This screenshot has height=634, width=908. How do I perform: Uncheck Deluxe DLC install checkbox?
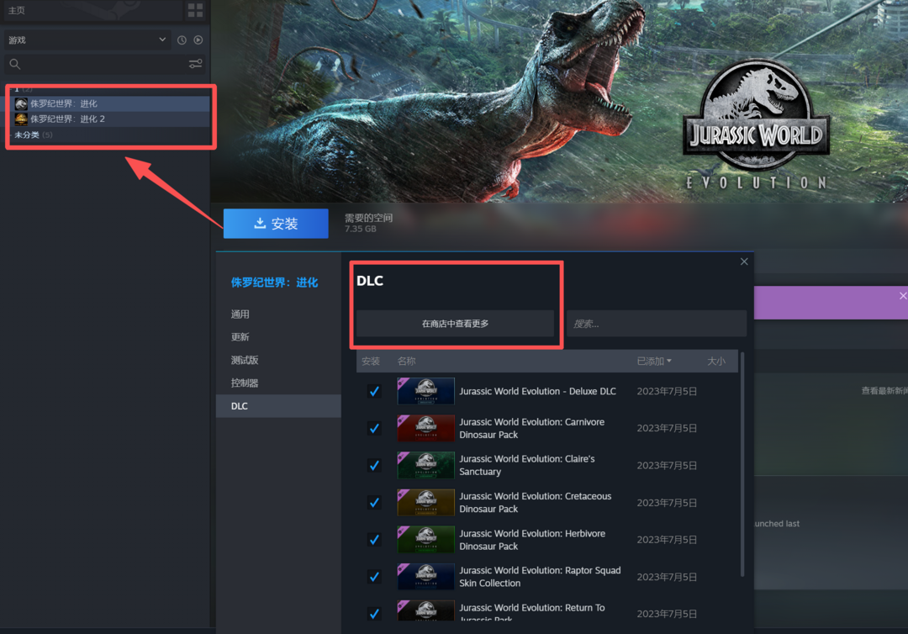374,391
